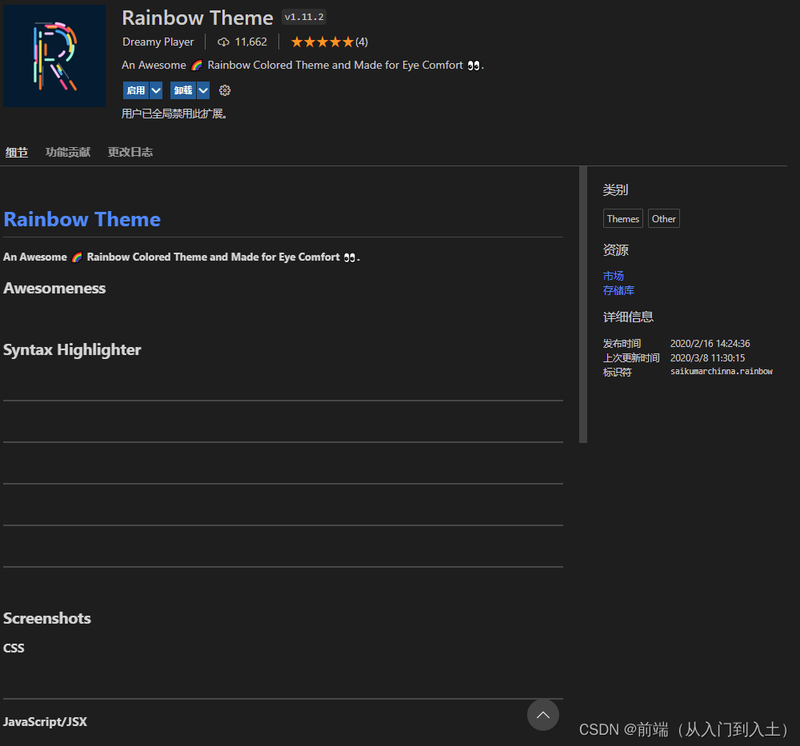This screenshot has height=746, width=800.
Task: Click the download count cloud icon
Action: point(223,42)
